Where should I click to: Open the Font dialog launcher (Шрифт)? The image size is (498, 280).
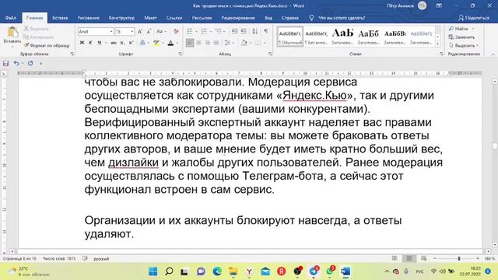point(180,54)
